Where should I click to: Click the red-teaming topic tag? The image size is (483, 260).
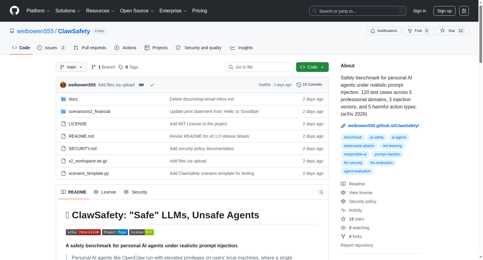point(392,146)
